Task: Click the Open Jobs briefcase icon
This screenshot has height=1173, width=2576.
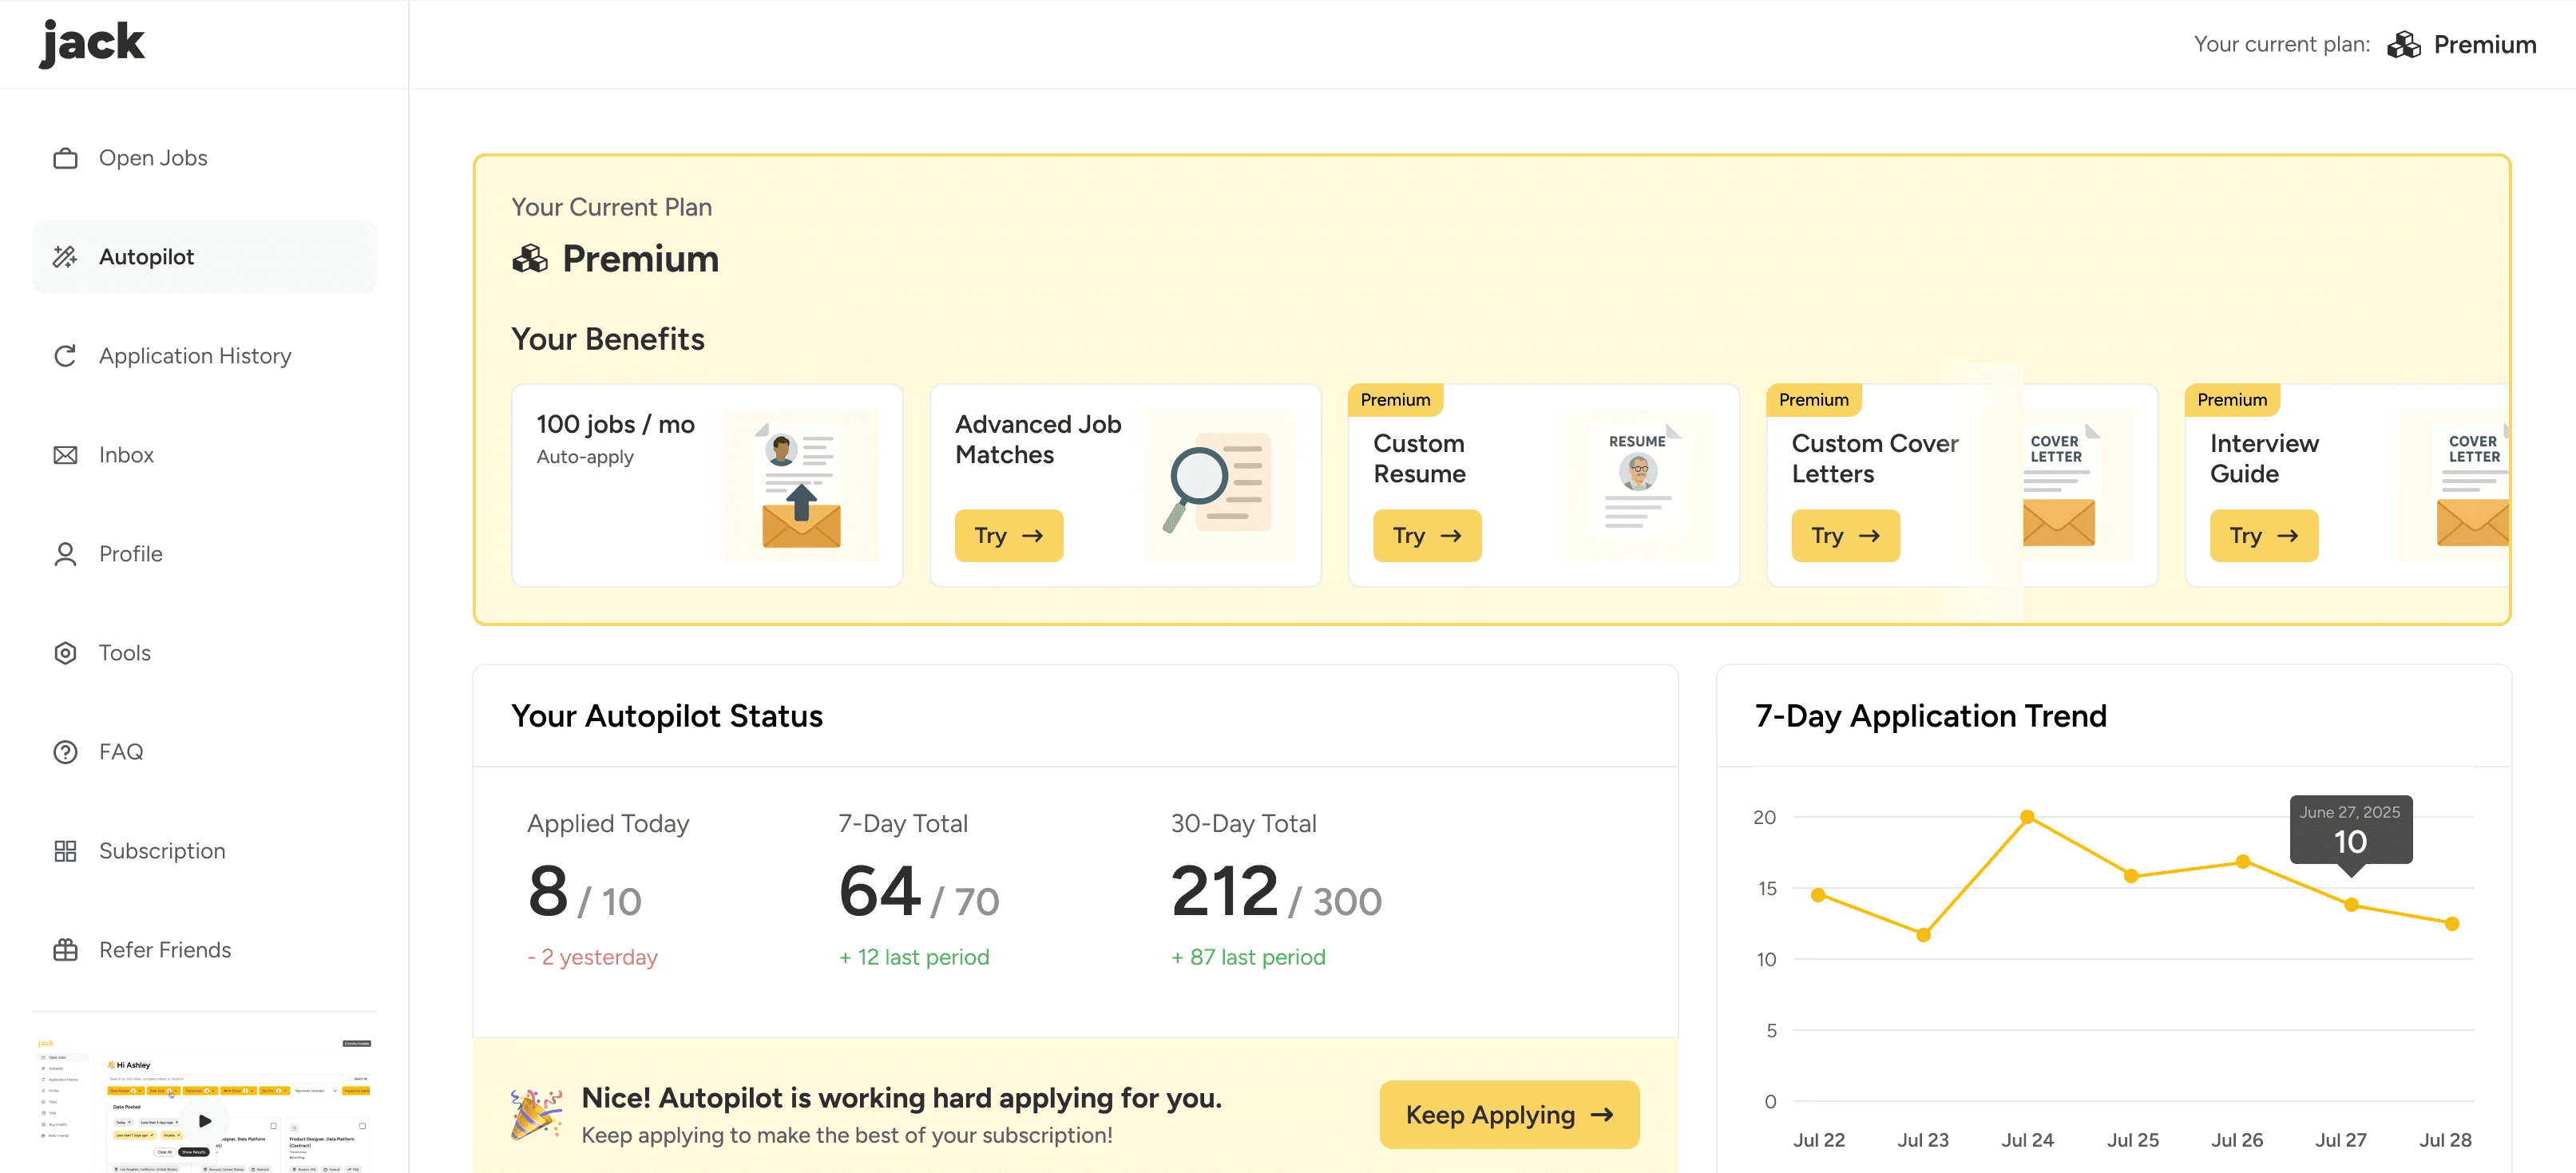Action: [x=65, y=158]
